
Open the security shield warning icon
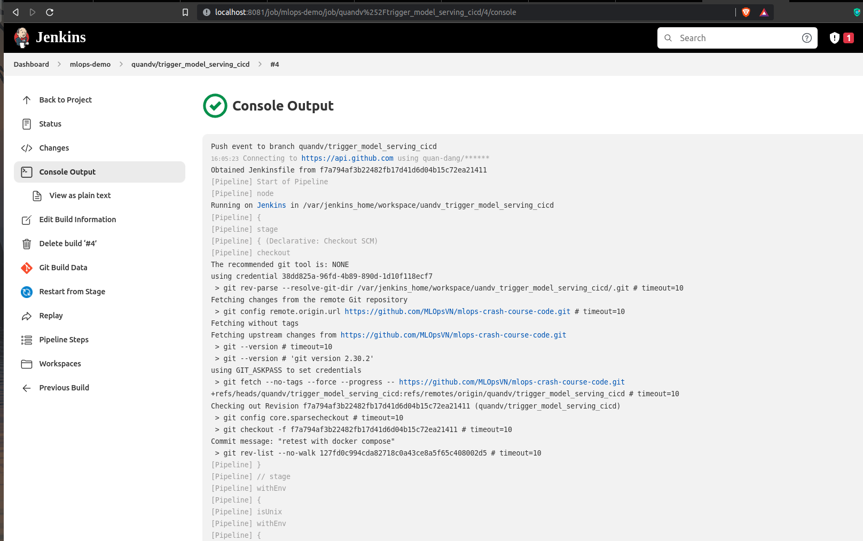coord(835,38)
